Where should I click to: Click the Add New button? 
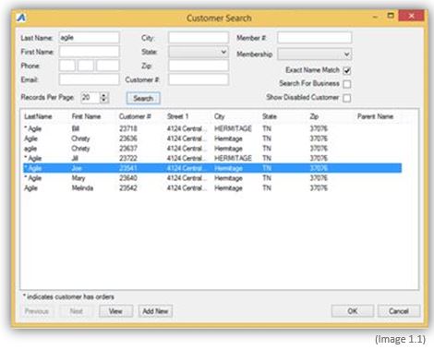155,311
